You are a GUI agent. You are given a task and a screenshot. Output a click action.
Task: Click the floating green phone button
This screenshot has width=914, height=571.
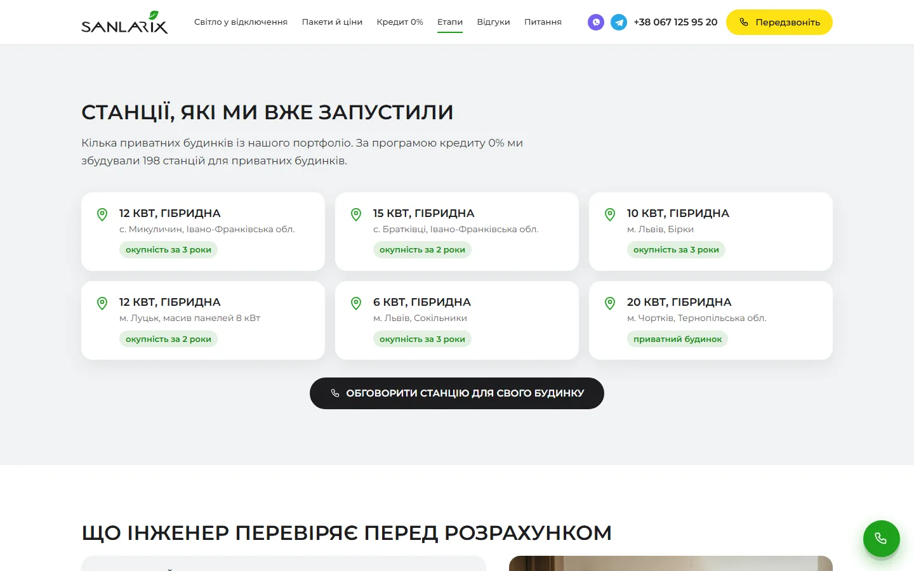point(881,539)
